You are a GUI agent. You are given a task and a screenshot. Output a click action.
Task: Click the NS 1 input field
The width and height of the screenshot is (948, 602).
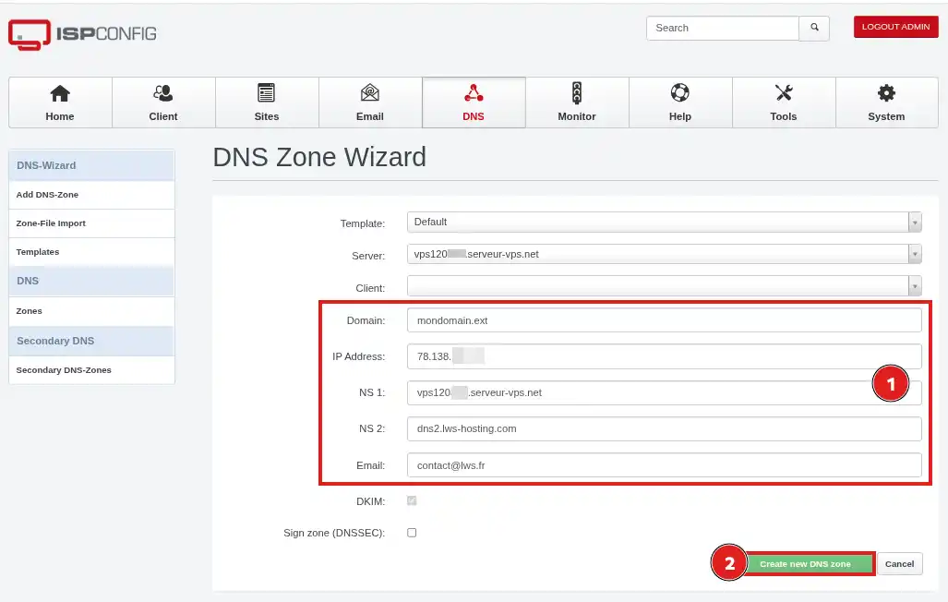point(664,392)
